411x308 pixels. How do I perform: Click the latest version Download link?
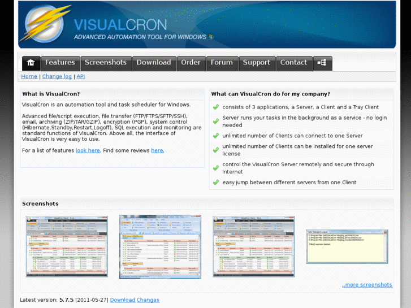(x=123, y=300)
